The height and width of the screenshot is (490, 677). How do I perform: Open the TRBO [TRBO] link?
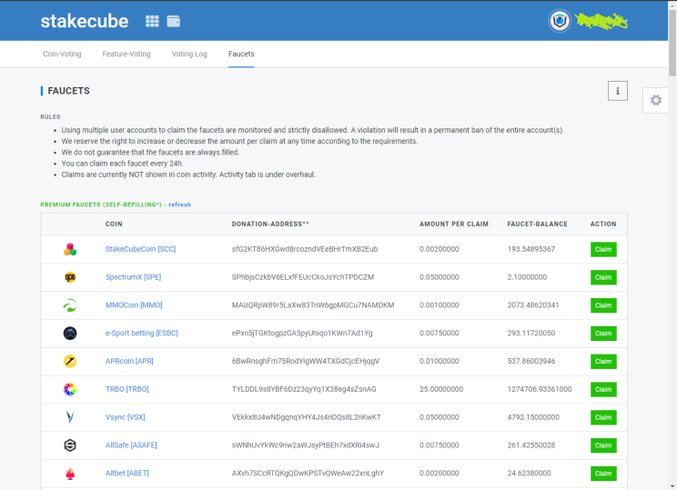click(127, 389)
